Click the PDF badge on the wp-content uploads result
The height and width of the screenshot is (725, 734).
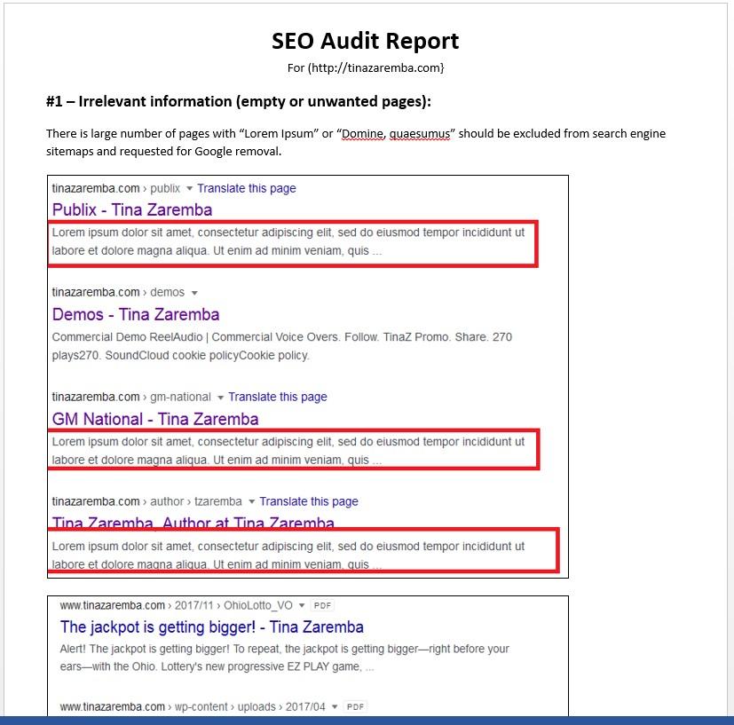click(x=354, y=706)
